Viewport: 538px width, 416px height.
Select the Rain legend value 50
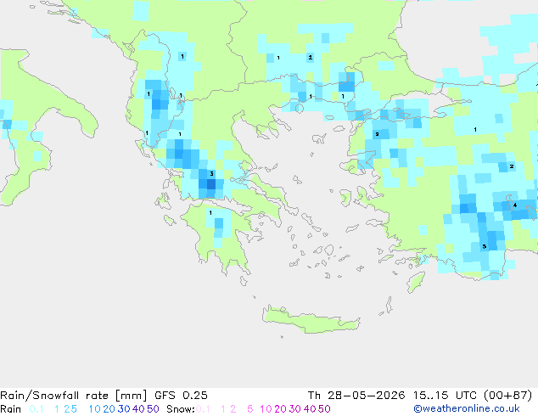(153, 409)
